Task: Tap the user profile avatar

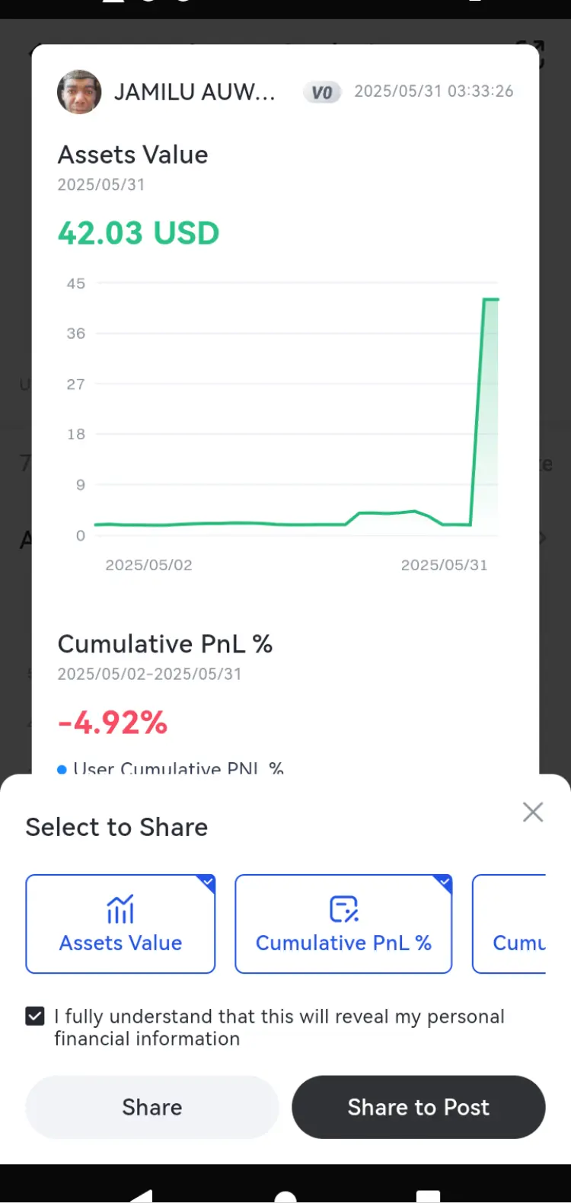Action: point(79,92)
